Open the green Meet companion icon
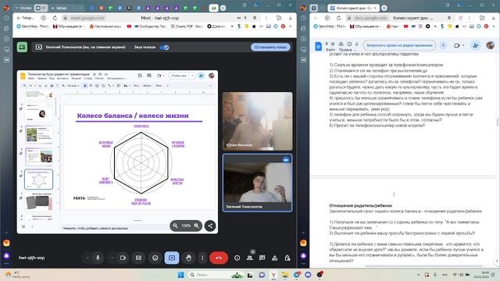The height and width of the screenshot is (281, 500). (22, 47)
